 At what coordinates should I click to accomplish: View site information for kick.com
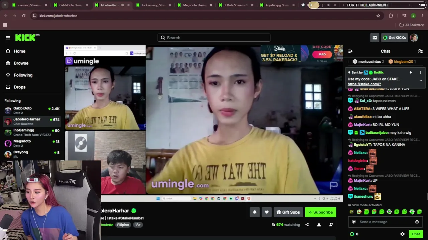tap(34, 16)
